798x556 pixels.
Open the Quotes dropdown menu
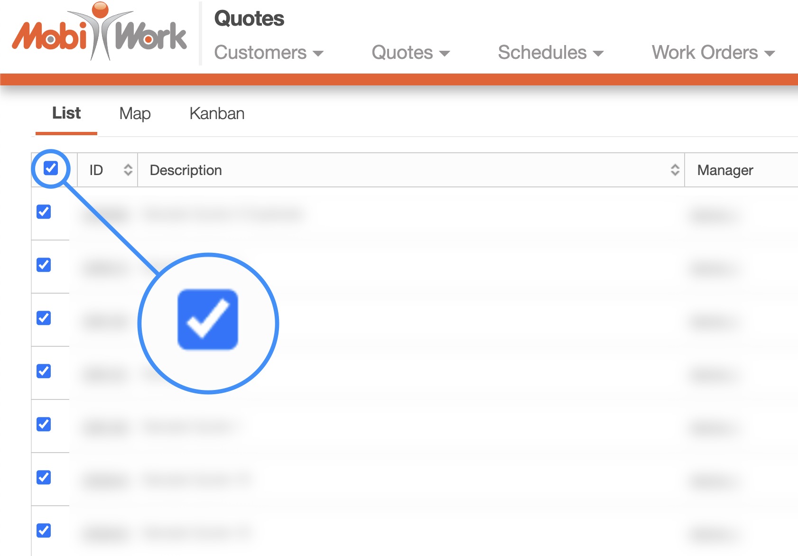click(x=410, y=53)
